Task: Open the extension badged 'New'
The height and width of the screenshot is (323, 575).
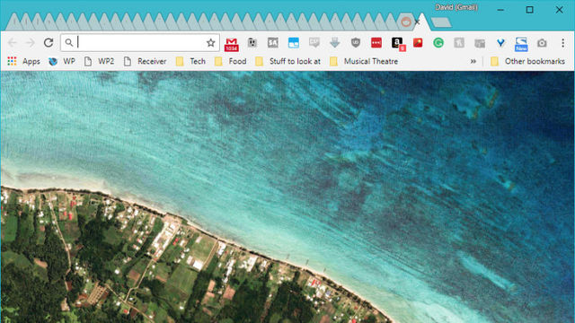Action: 521,44
